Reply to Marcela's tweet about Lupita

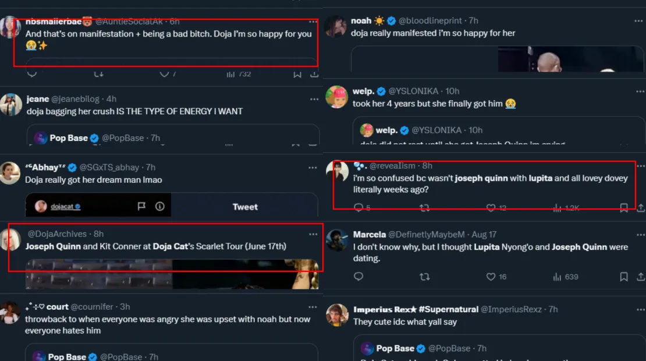click(359, 277)
